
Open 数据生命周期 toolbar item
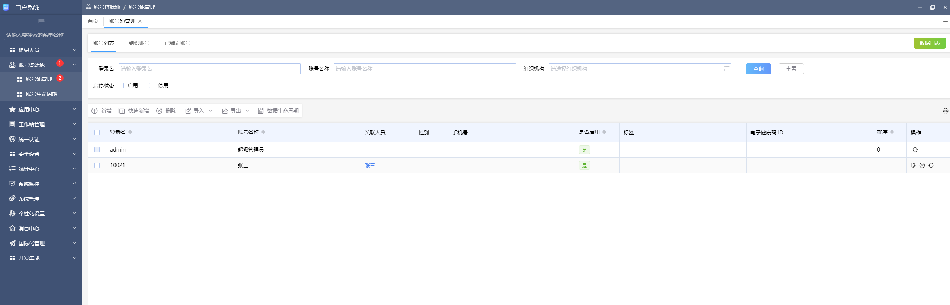[278, 111]
